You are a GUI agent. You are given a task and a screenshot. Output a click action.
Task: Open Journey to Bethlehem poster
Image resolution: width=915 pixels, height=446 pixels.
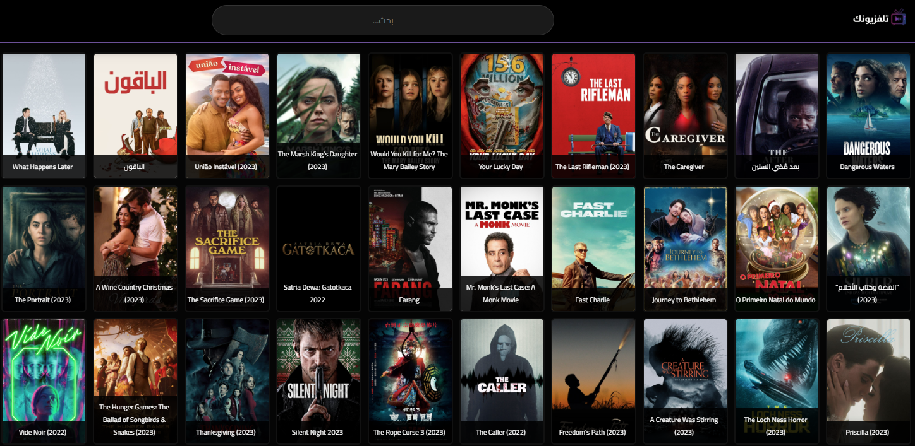coord(686,249)
